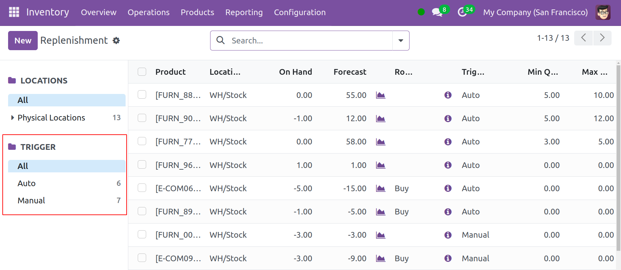Toggle the select-all checkbox in table header

pos(142,72)
